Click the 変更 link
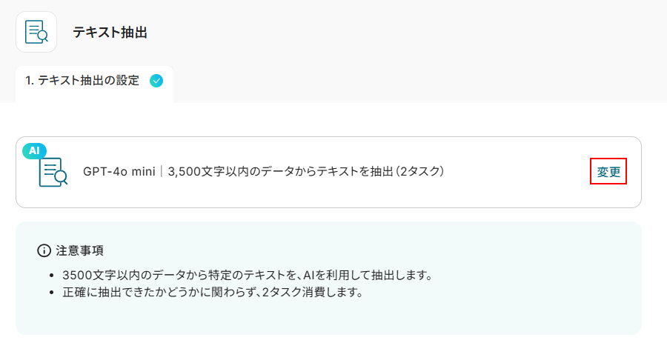This screenshot has width=667, height=363. coord(608,172)
